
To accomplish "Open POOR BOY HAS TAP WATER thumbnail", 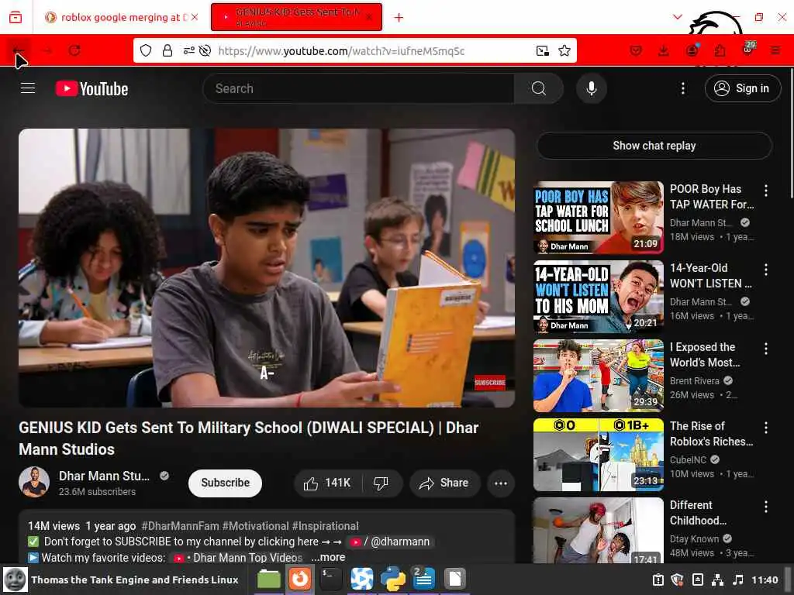I will tap(598, 218).
